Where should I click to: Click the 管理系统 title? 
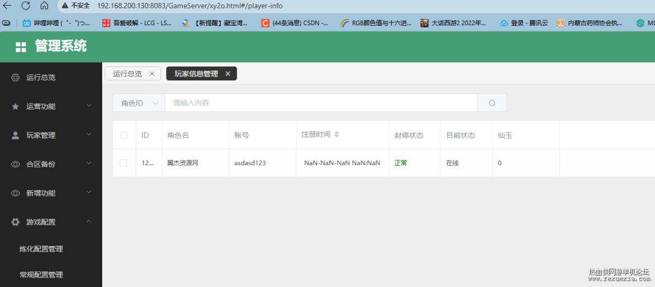coord(60,46)
